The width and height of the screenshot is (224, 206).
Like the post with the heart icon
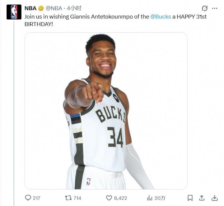[x=109, y=198]
